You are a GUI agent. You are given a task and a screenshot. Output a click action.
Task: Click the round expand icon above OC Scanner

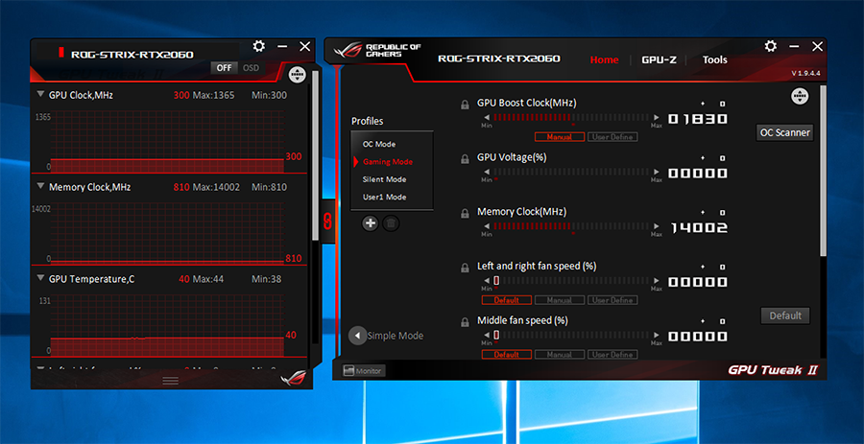click(x=800, y=96)
